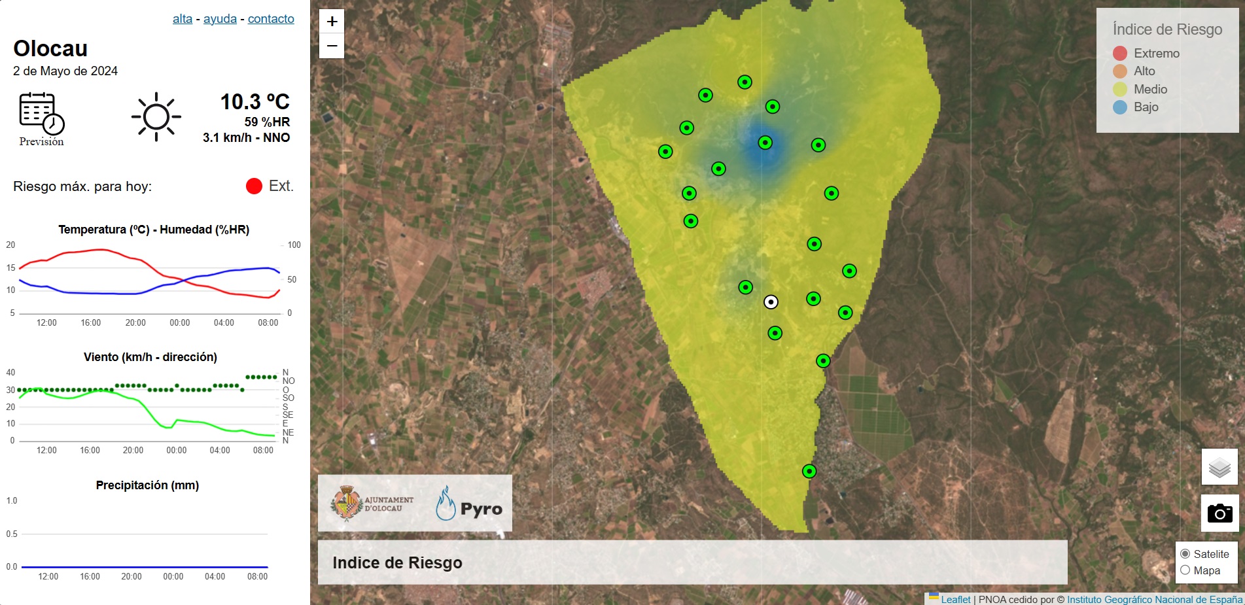Open the ayuda help link
Viewport: 1245px width, 605px height.
(x=219, y=18)
